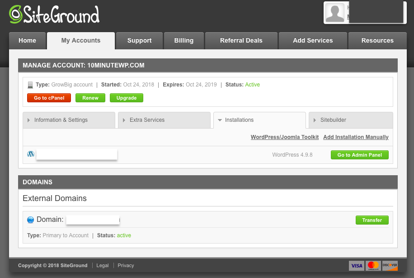The image size is (414, 278).
Task: Open the Support tab
Action: click(139, 40)
